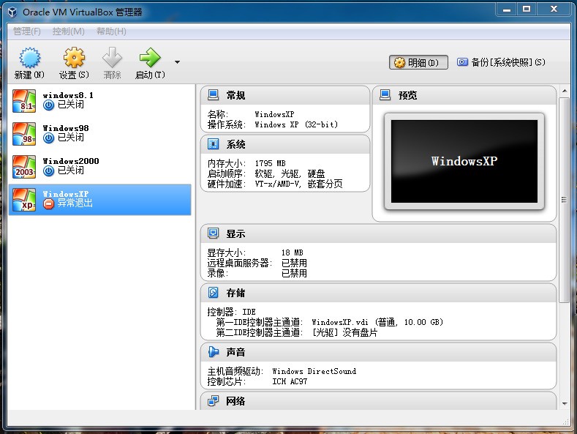
Task: Open the Help (帮助) menu
Action: coord(111,31)
